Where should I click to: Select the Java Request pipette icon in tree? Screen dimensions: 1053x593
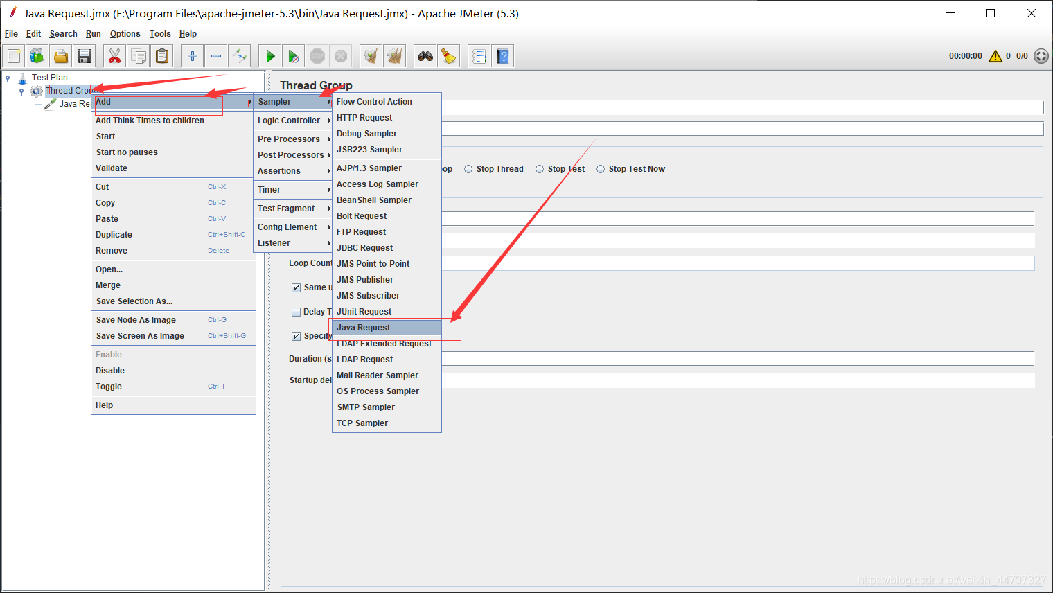pyautogui.click(x=50, y=104)
